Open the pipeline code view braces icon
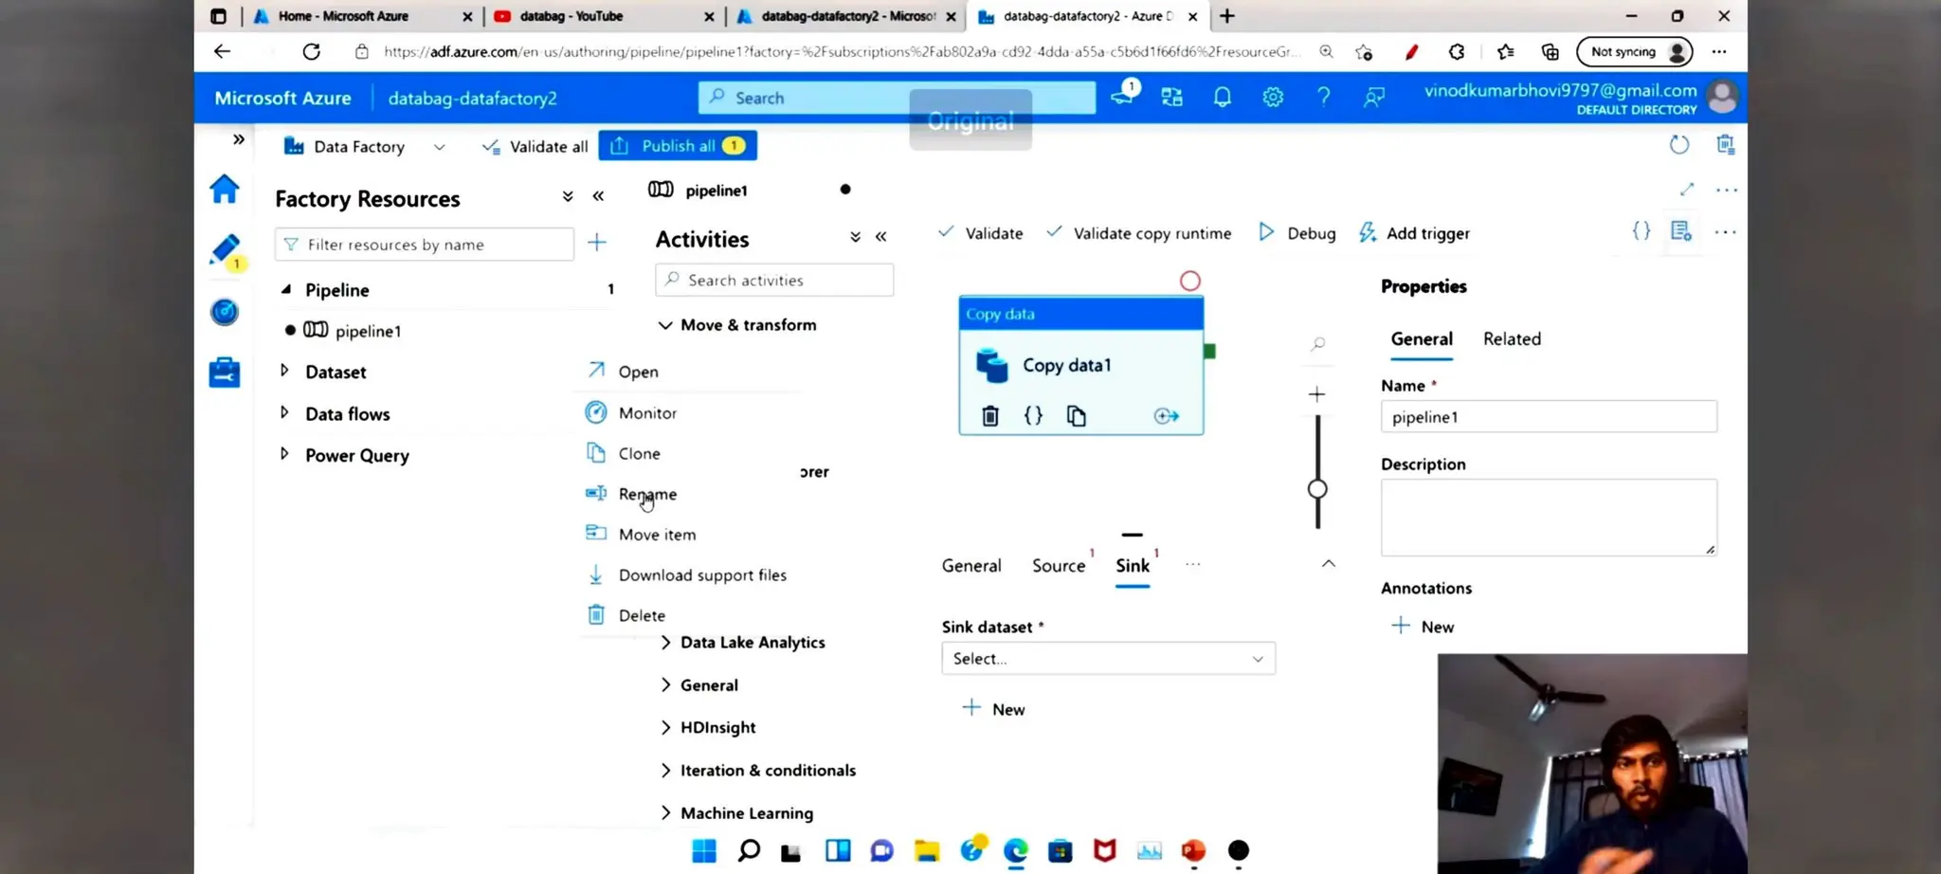 click(x=1642, y=231)
